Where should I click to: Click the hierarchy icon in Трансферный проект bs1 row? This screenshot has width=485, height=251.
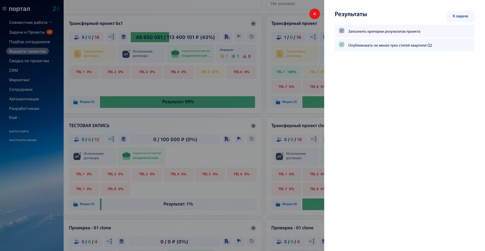click(111, 37)
